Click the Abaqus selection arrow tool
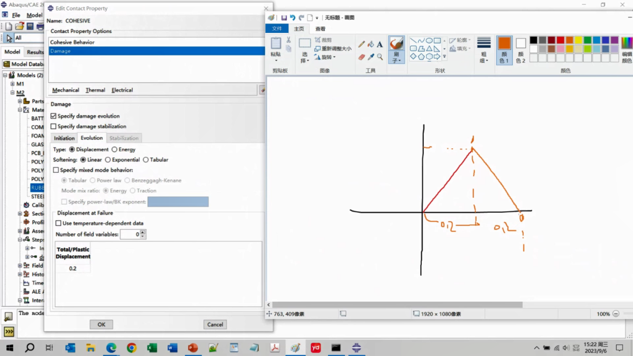 [x=9, y=38]
